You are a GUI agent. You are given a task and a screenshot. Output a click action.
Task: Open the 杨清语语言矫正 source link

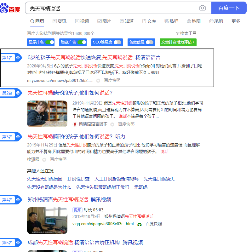(93, 124)
